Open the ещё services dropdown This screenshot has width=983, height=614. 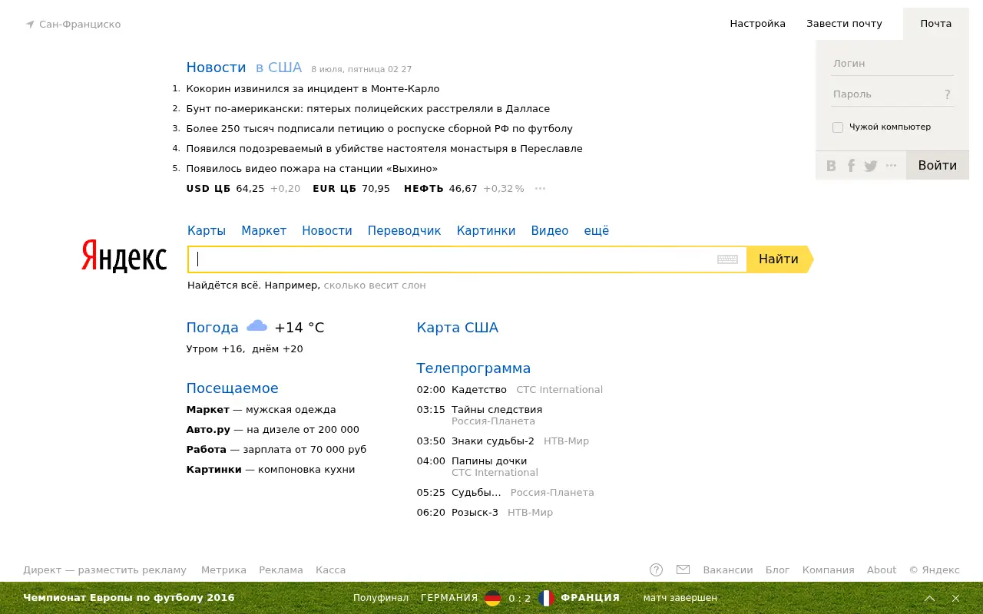click(x=596, y=231)
